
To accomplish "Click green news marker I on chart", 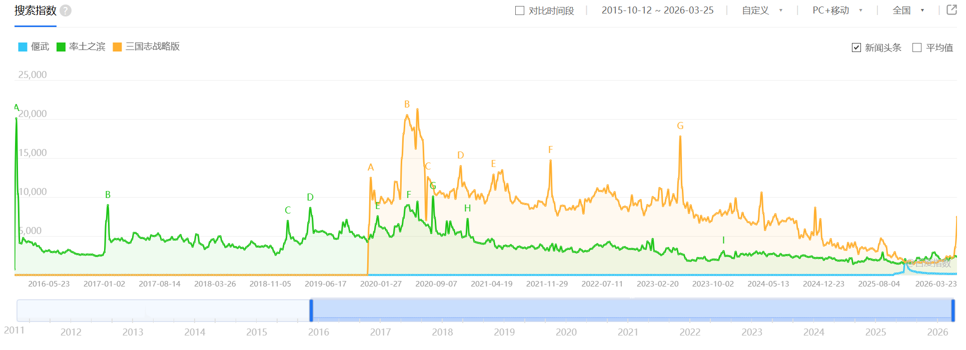I will 723,240.
